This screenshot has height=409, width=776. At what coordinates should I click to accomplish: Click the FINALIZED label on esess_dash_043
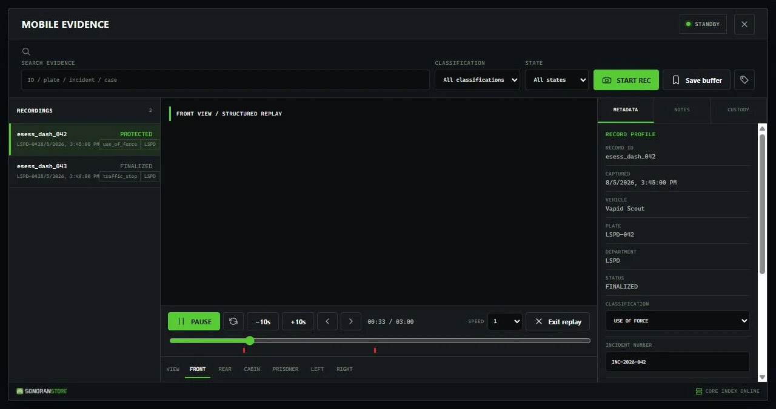coord(136,166)
